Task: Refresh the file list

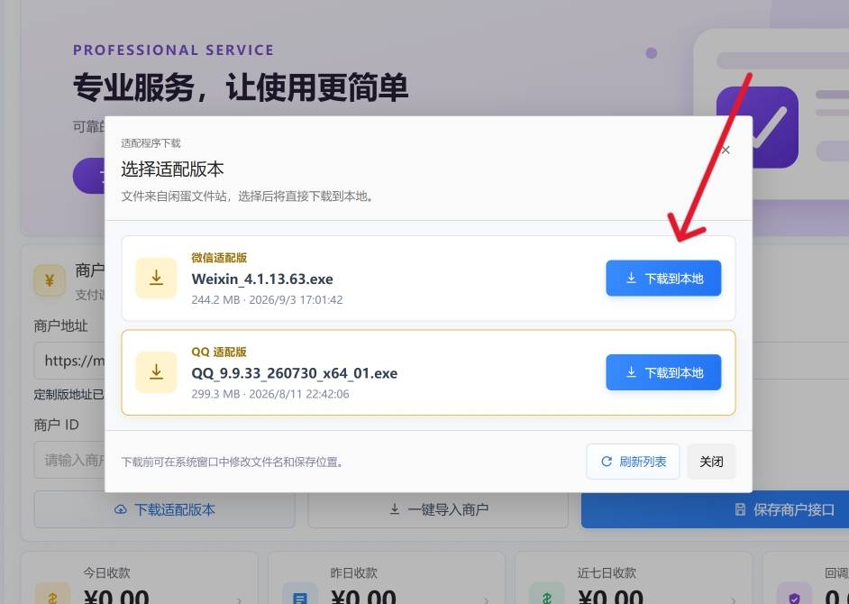Action: click(633, 462)
